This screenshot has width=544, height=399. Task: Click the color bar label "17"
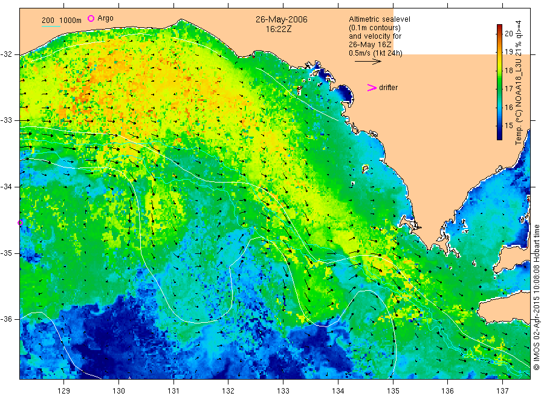[508, 89]
